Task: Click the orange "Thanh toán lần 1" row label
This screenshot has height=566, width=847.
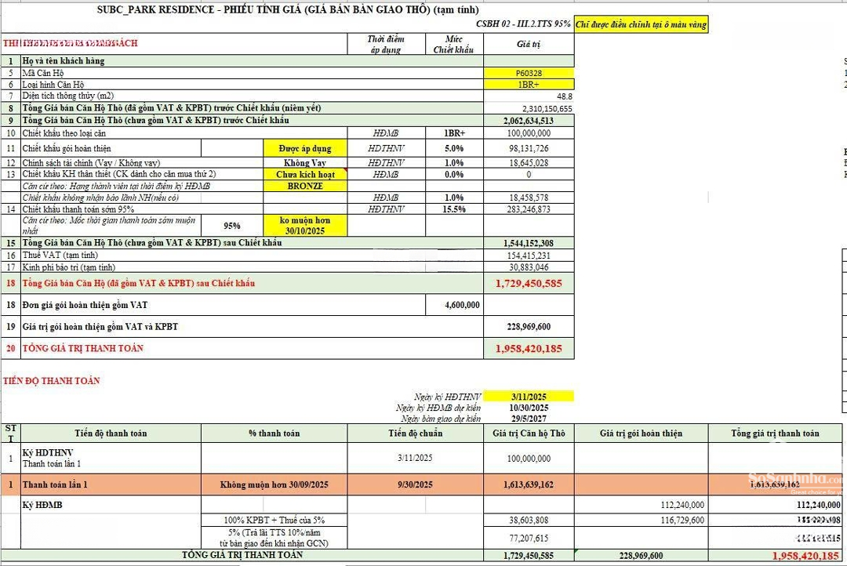Action: (55, 485)
